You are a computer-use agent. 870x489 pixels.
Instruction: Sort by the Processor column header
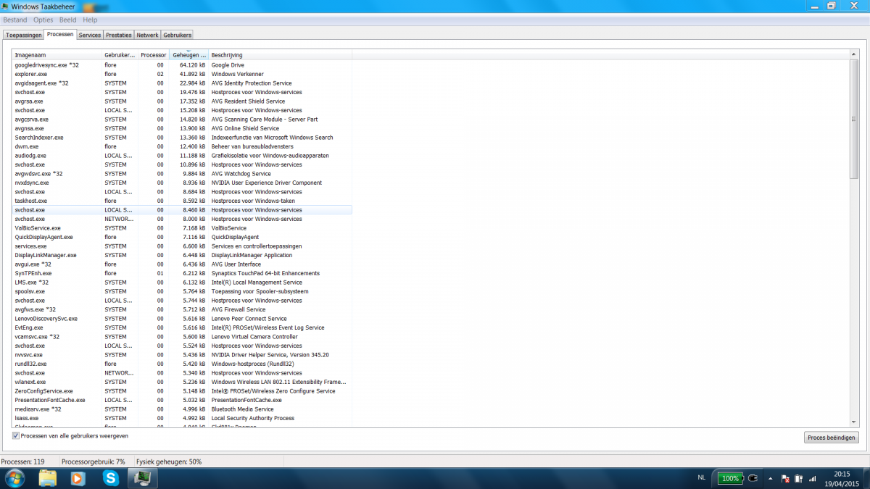(154, 55)
